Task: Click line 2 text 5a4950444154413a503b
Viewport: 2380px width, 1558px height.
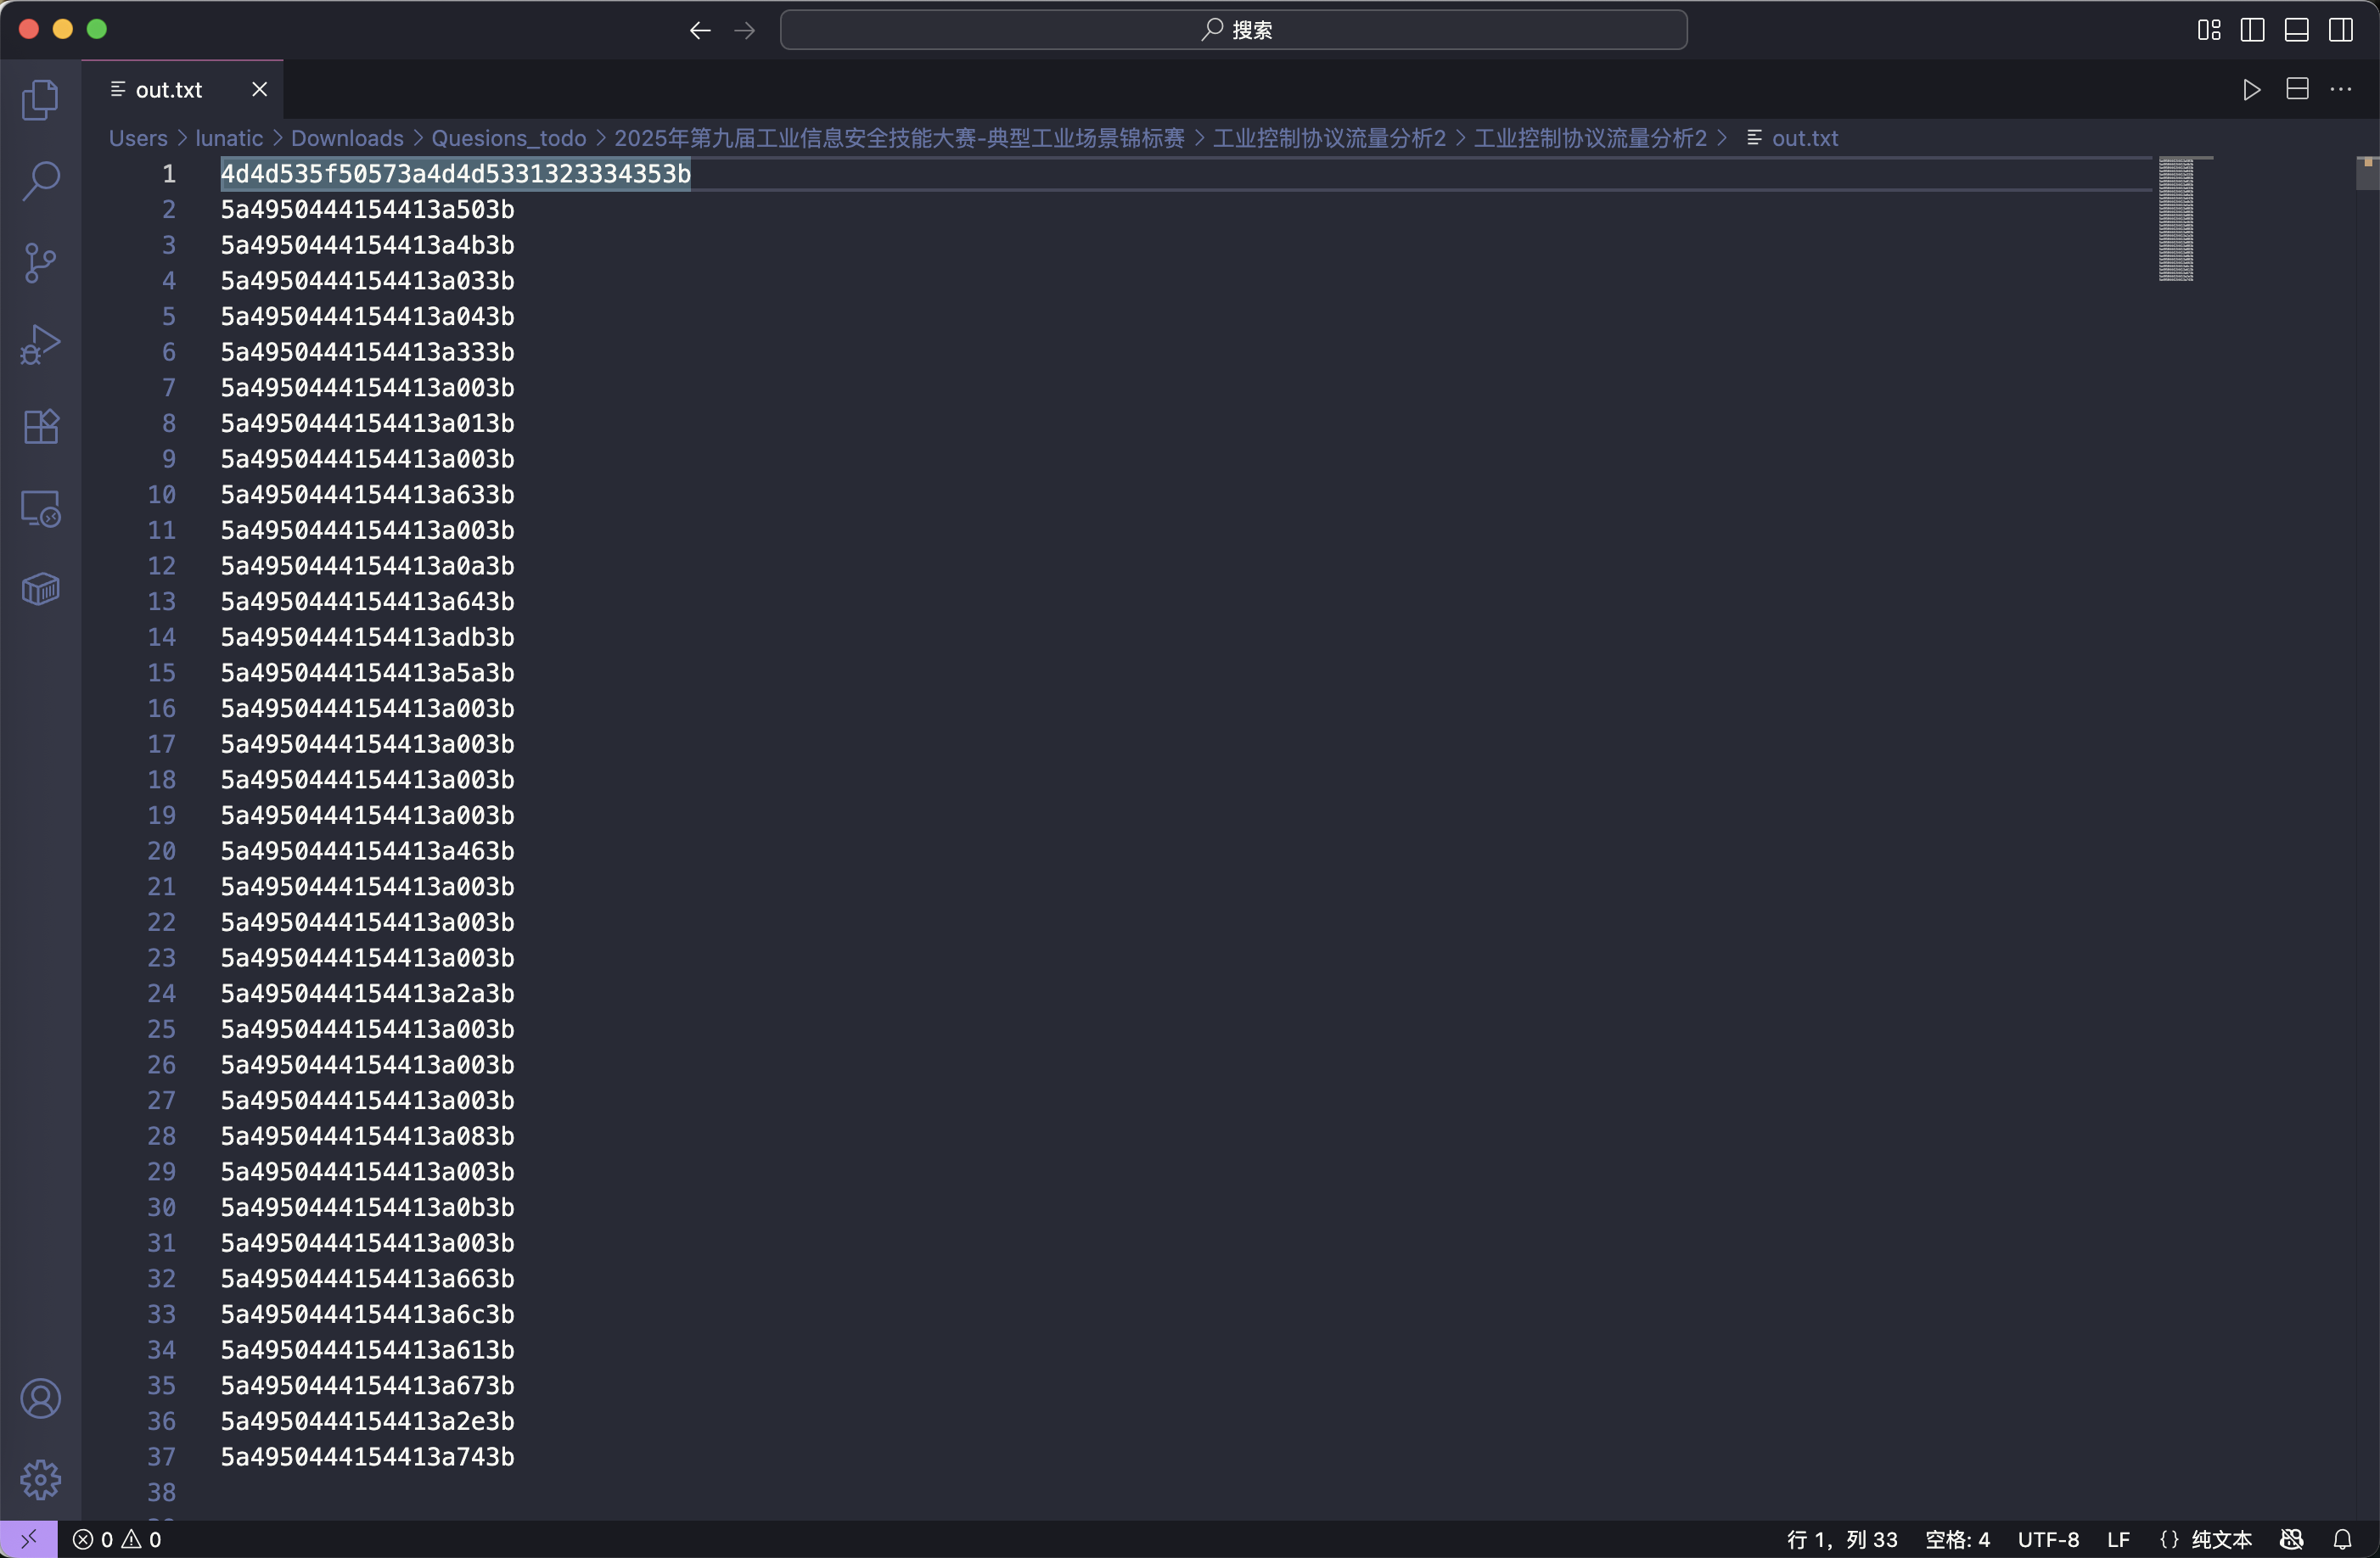Action: (367, 209)
